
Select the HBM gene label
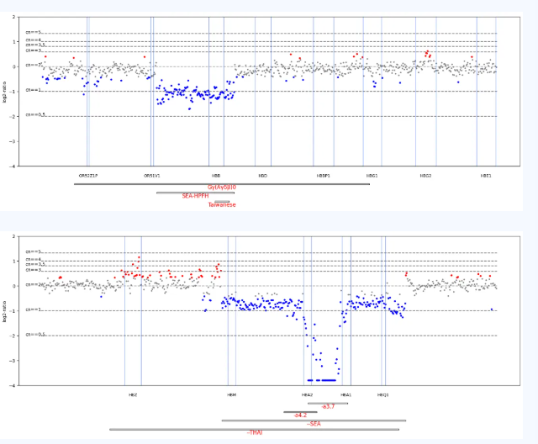coord(231,394)
